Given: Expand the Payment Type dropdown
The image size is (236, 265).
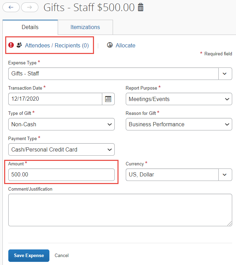Looking at the screenshot, I should coord(61,149).
